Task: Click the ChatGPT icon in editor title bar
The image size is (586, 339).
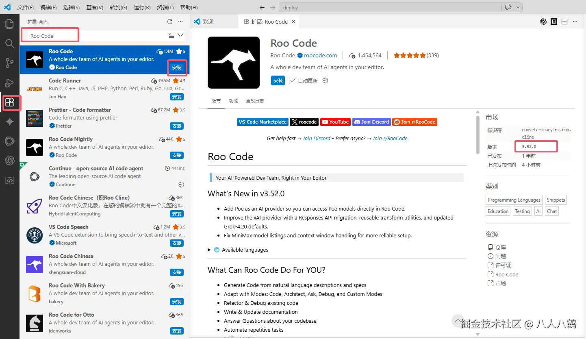Action: [543, 22]
